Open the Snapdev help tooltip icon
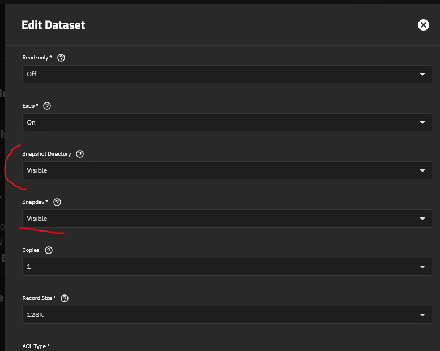Image resolution: width=440 pixels, height=351 pixels. (x=57, y=202)
